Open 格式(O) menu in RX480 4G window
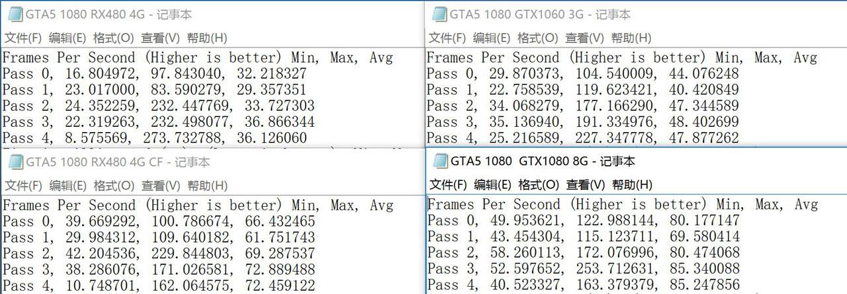Screen dimensions: 847x294 coord(113,38)
